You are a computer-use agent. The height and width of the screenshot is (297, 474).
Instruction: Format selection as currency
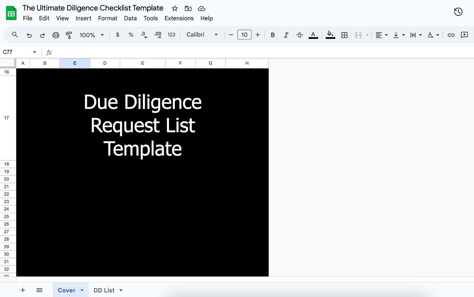[x=118, y=35]
